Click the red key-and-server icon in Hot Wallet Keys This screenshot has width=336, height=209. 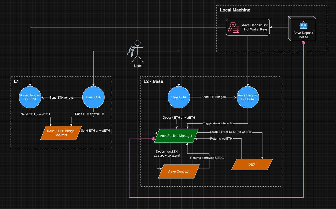234,27
